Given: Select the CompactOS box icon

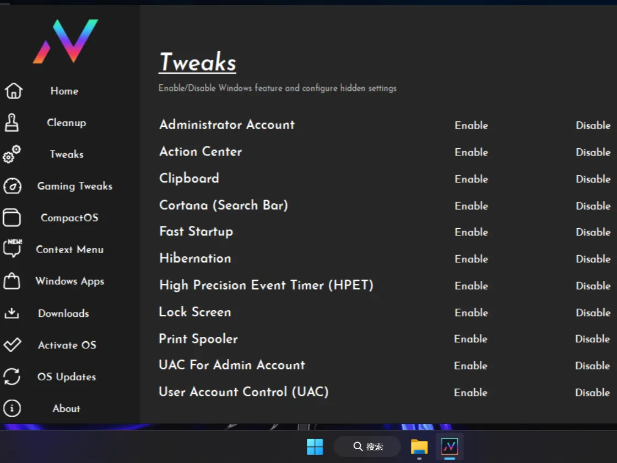Looking at the screenshot, I should tap(12, 218).
